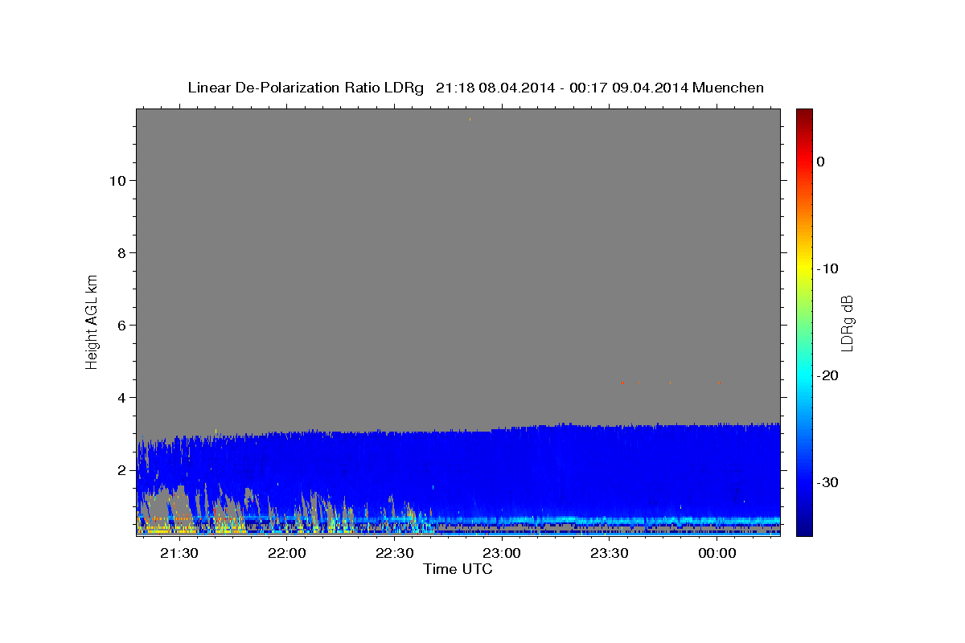Click the colorbar value -10

coord(827,268)
